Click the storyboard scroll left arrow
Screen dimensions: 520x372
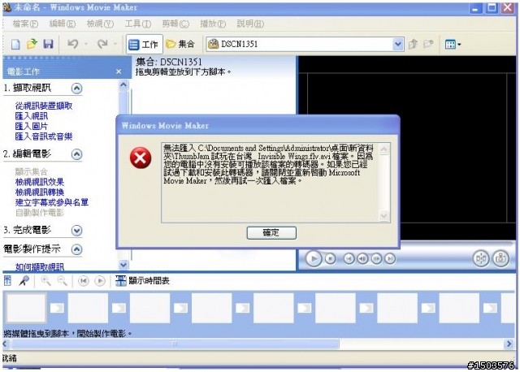[x=6, y=344]
